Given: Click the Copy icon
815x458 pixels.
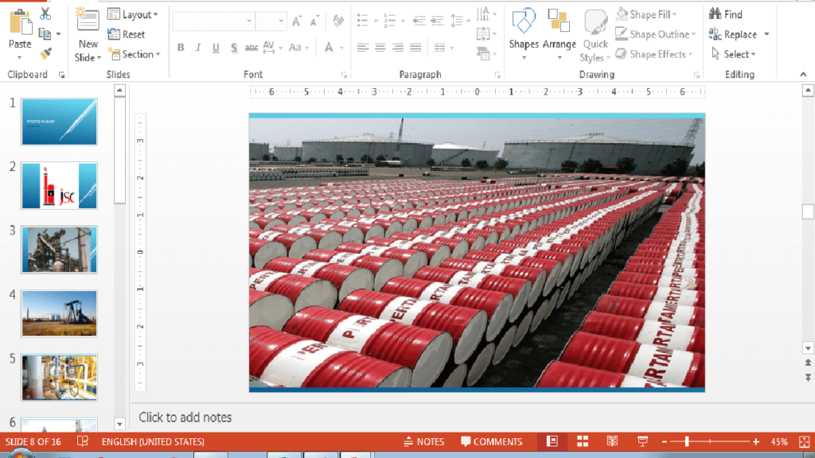Looking at the screenshot, I should coord(45,33).
